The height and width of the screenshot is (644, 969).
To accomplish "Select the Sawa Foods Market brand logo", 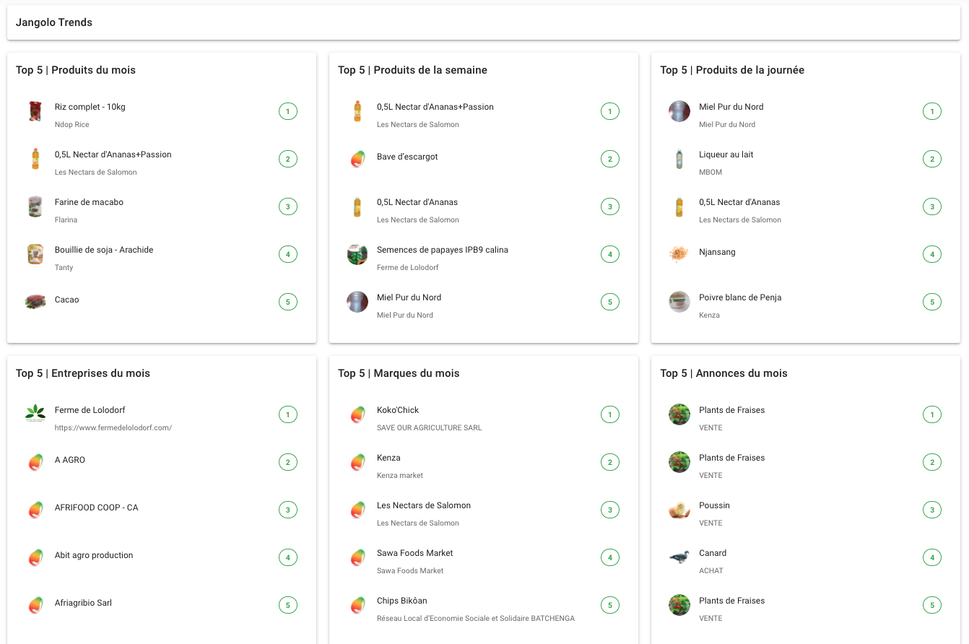I will point(357,557).
